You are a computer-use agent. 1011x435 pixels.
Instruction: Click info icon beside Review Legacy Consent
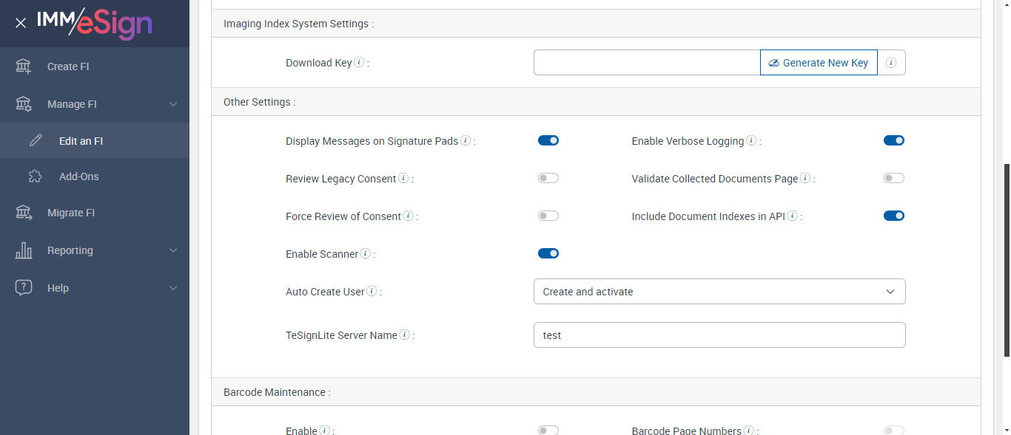[403, 178]
